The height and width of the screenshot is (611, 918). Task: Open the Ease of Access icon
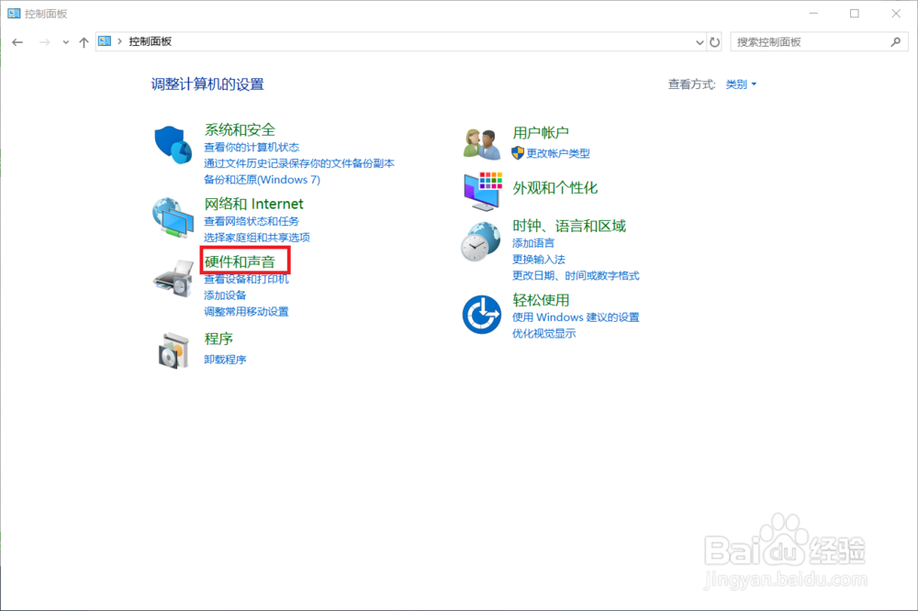(x=482, y=315)
